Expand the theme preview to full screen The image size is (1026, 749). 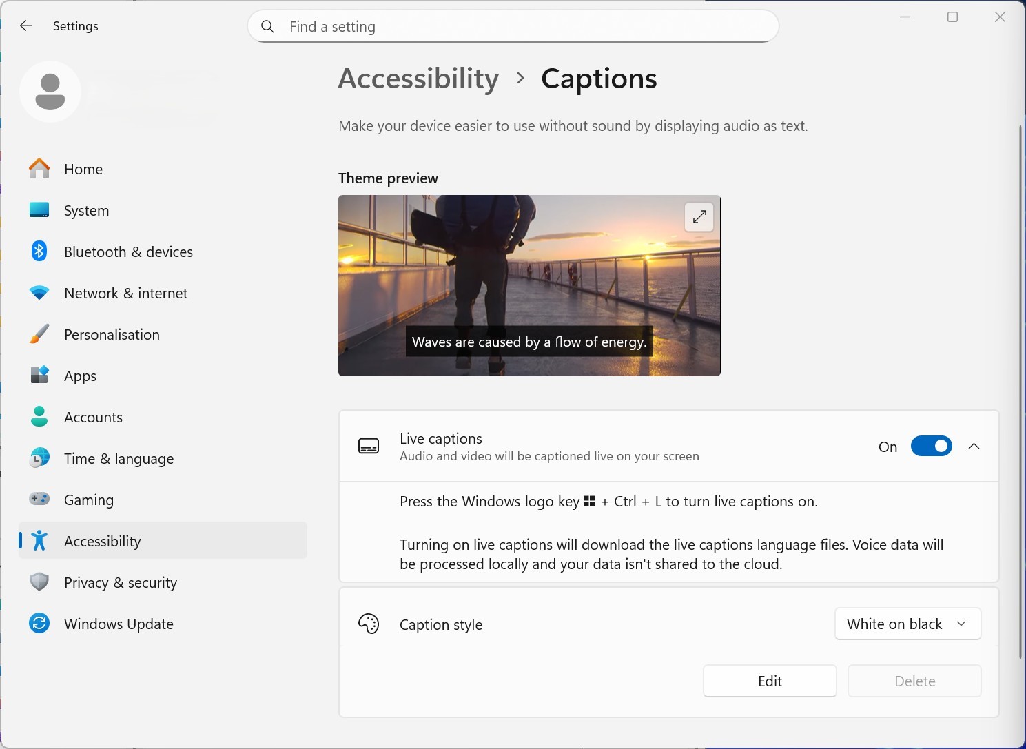(x=699, y=217)
